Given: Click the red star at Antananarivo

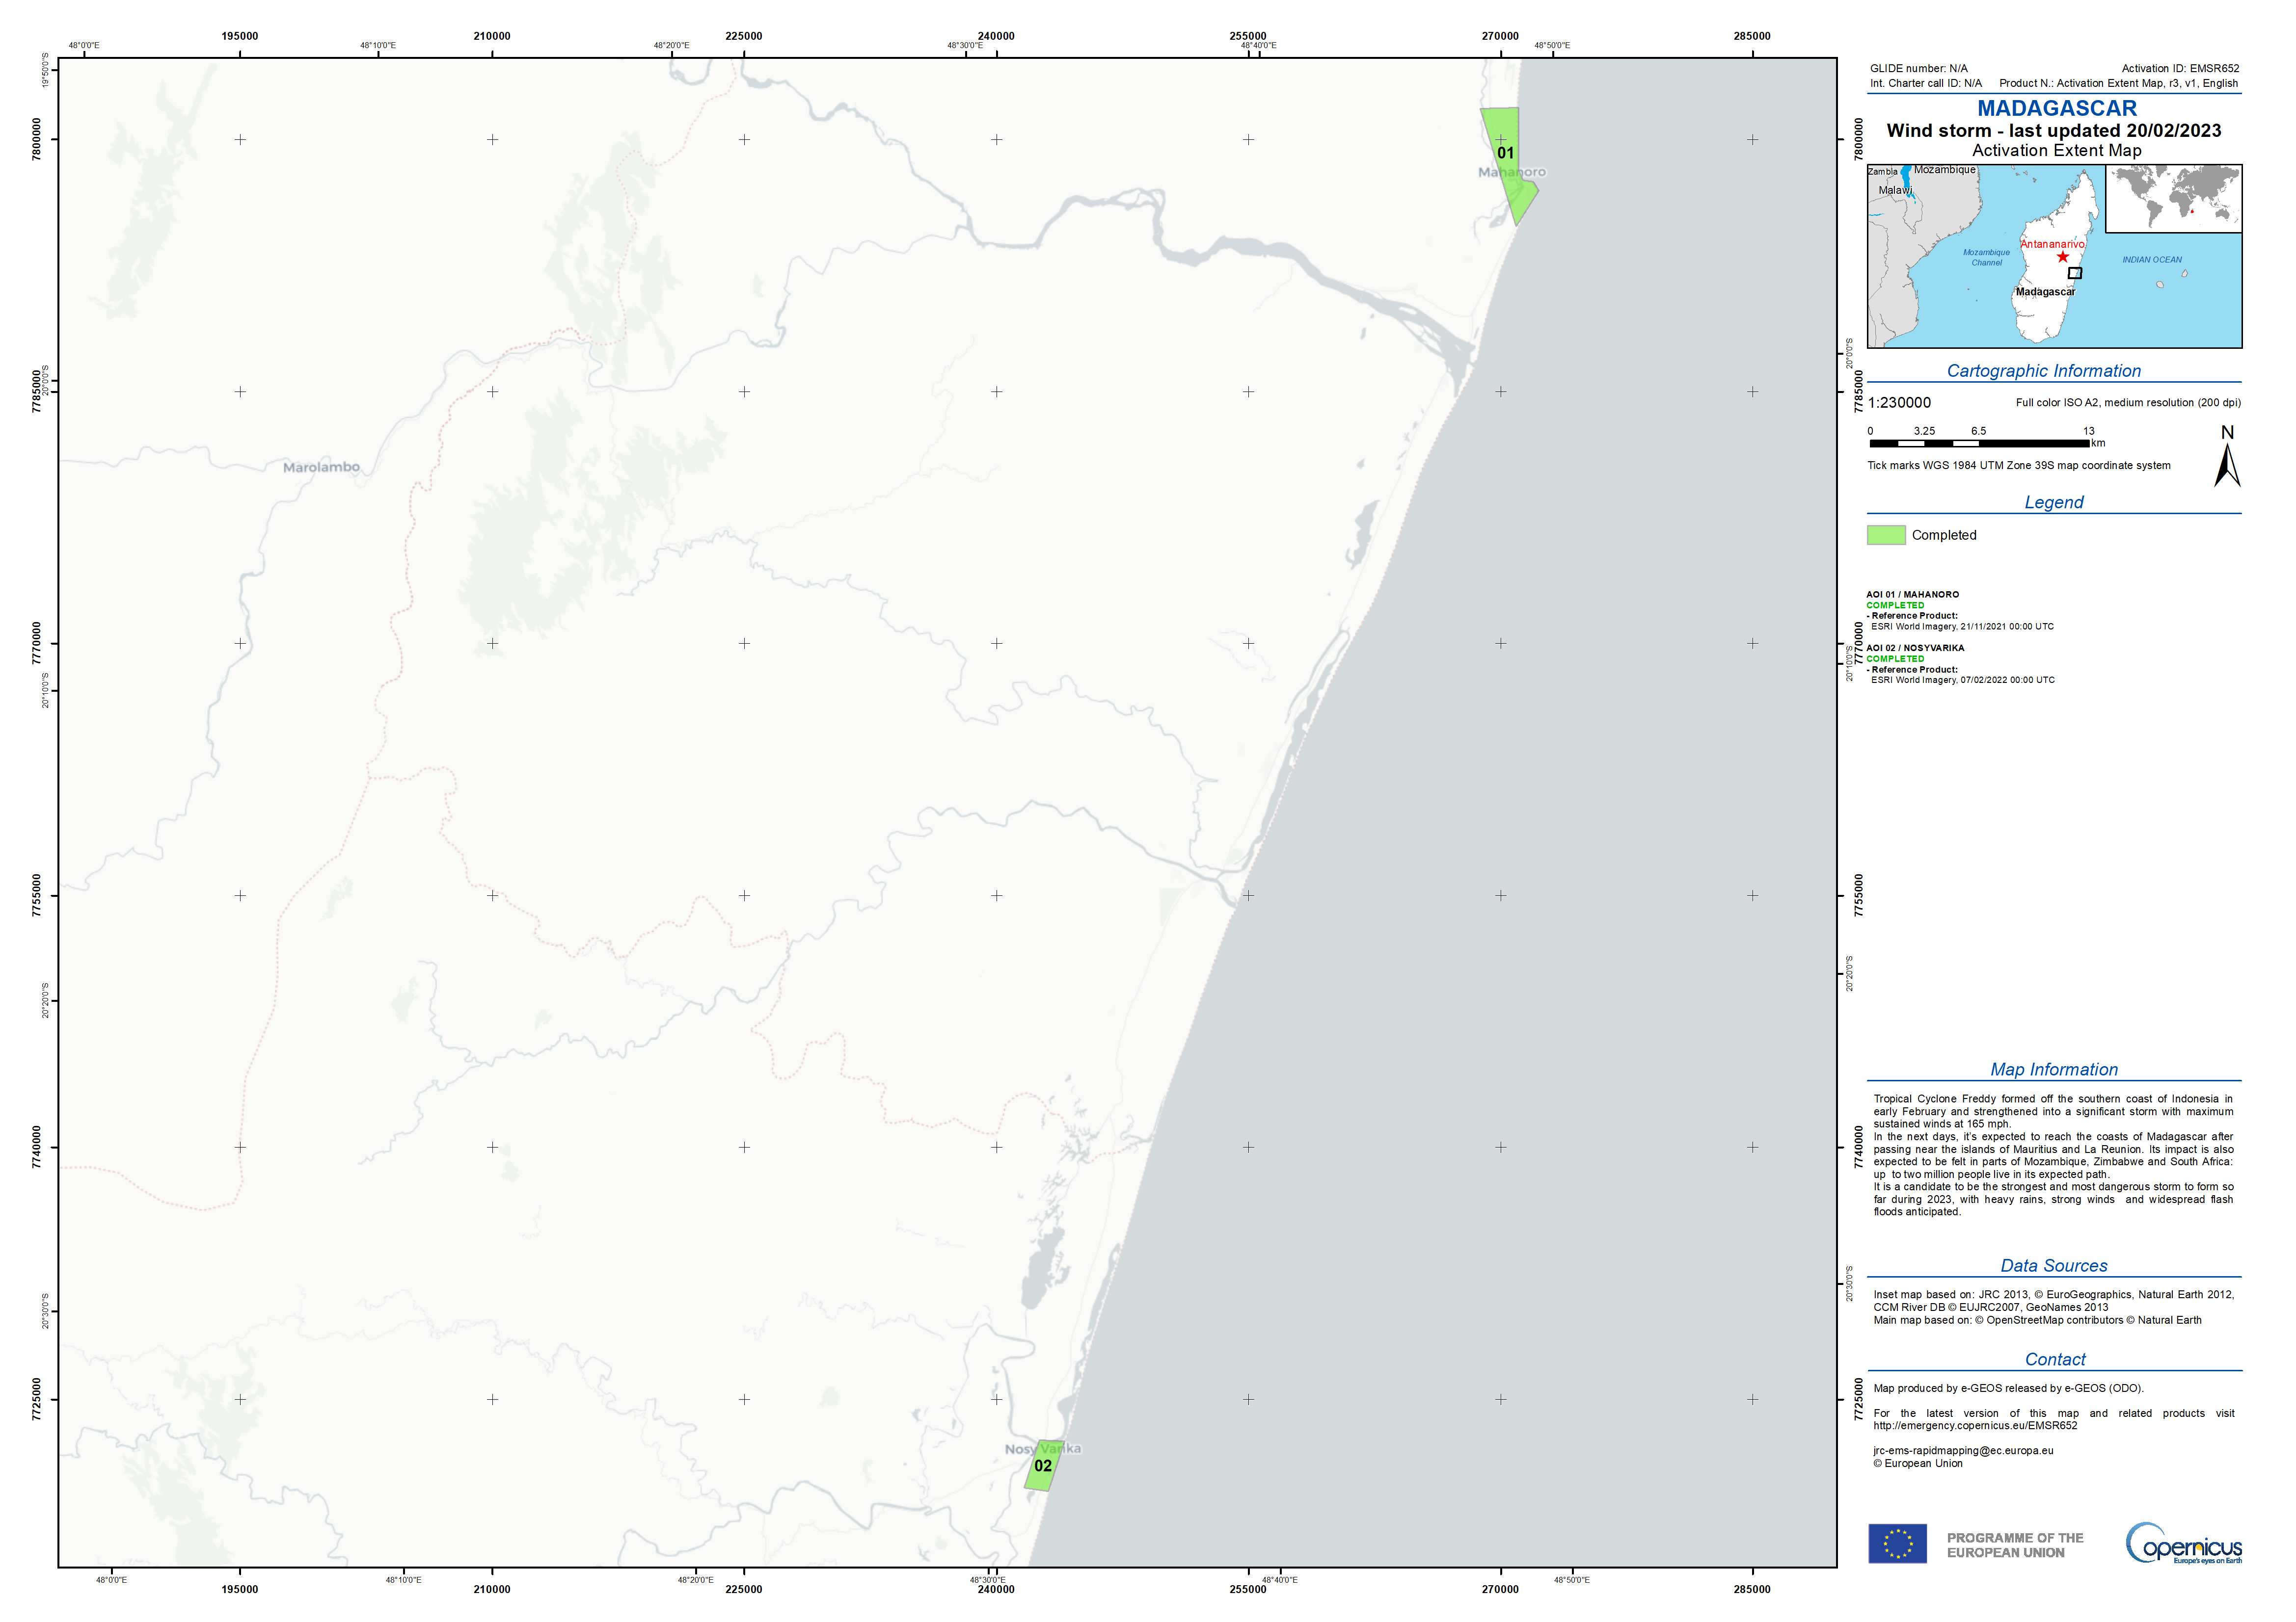Looking at the screenshot, I should [x=2062, y=257].
